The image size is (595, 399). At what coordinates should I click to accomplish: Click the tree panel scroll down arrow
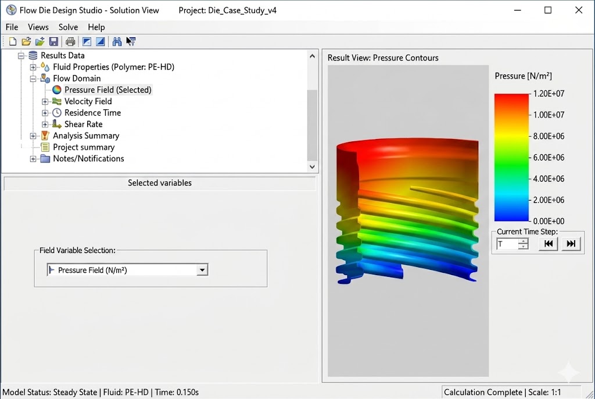312,166
